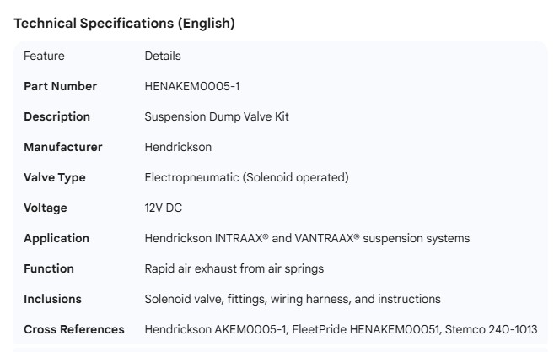Select the Function row label
554x352 pixels.
click(49, 268)
